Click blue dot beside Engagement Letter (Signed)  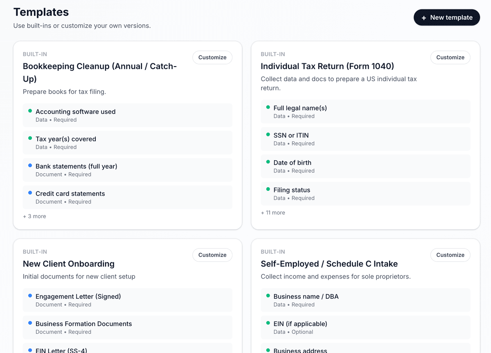30,296
